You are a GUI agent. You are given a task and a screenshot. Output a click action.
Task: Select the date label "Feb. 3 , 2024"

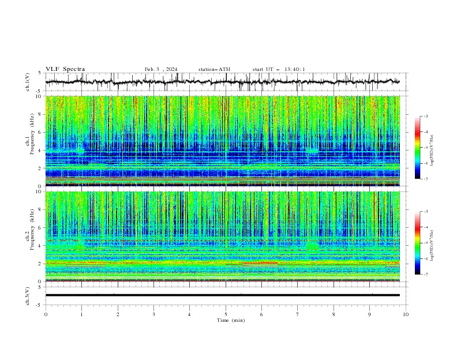pos(161,69)
